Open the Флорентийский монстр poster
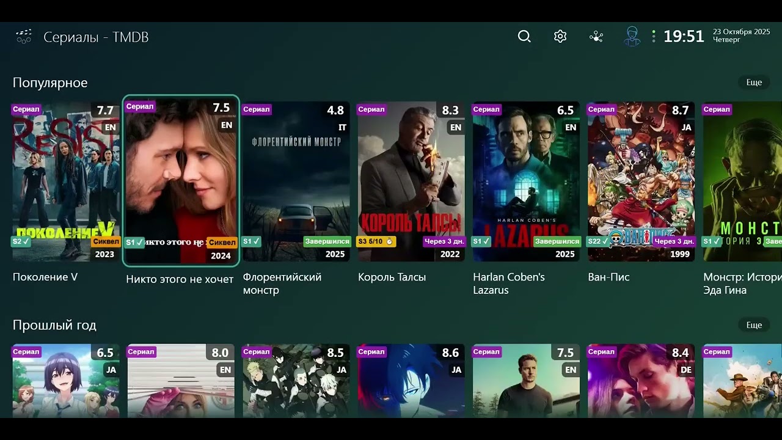Viewport: 782px width, 440px height. tap(296, 182)
